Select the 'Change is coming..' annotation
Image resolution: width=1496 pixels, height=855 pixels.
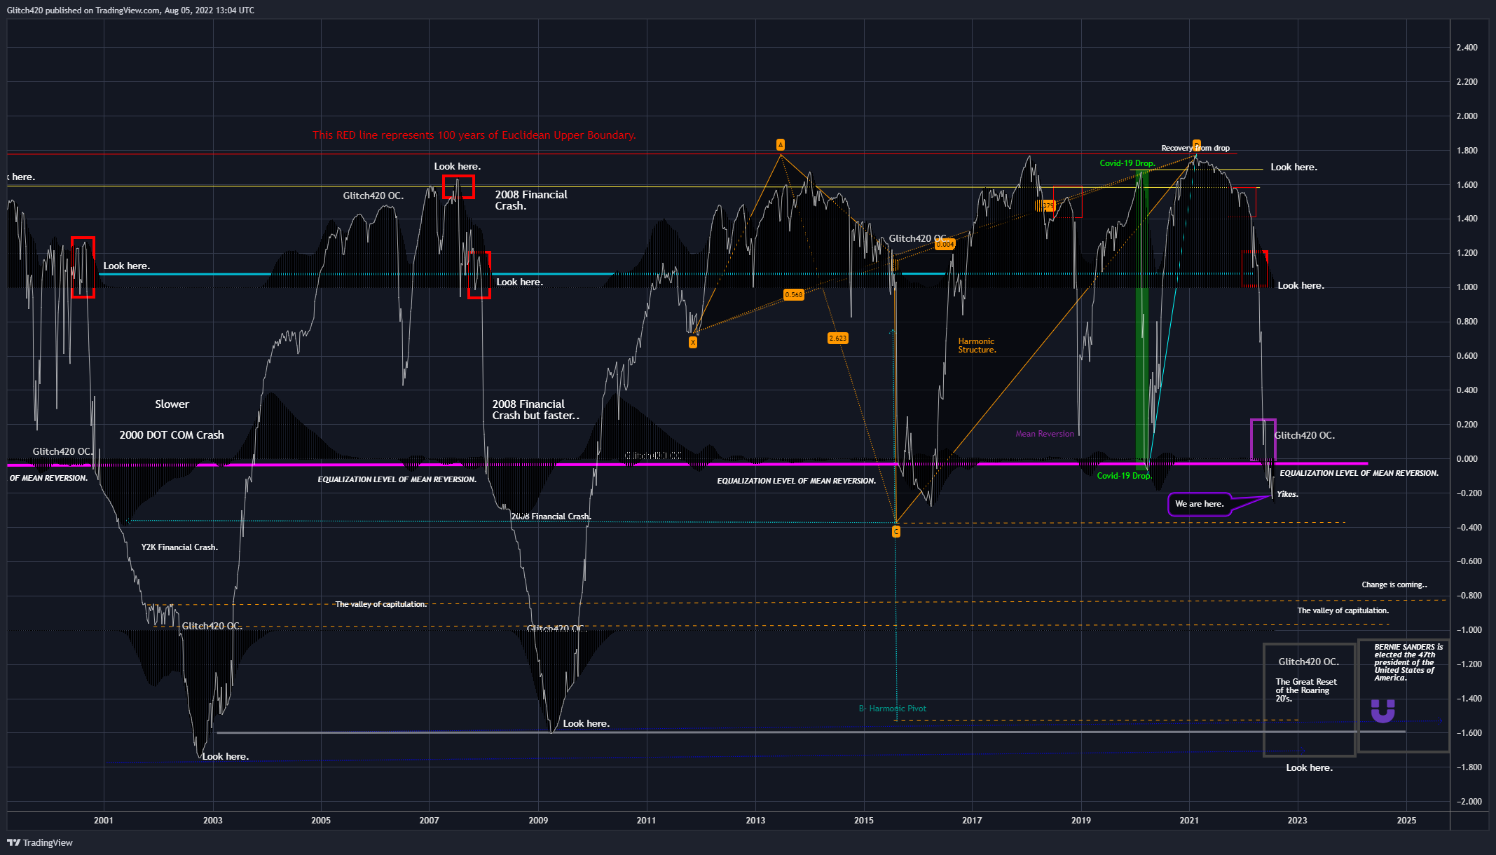1394,584
